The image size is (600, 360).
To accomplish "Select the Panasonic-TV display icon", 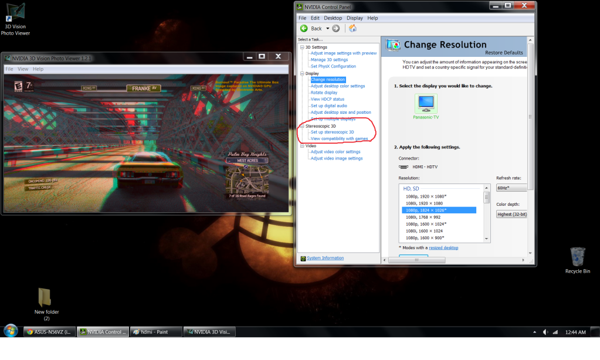I will pos(426,104).
